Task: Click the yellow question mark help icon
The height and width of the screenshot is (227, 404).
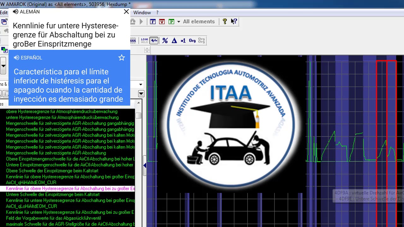Action: pyautogui.click(x=225, y=21)
